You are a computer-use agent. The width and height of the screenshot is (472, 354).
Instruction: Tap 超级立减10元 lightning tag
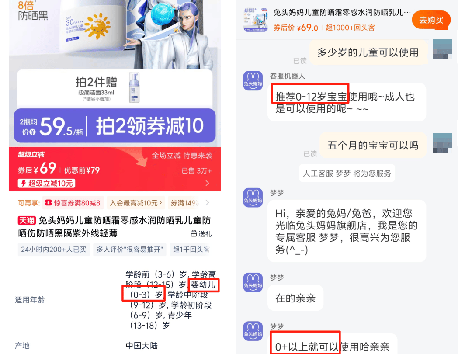tap(47, 183)
